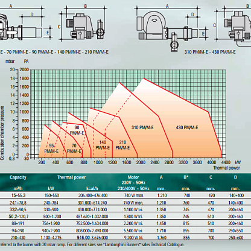The height and width of the screenshot is (251, 251).
Task: Click the 'm³/h' unit sub-header
Action: pos(18,188)
